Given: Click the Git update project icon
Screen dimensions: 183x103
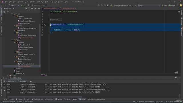Looking at the screenshot, I should tap(18, 5).
